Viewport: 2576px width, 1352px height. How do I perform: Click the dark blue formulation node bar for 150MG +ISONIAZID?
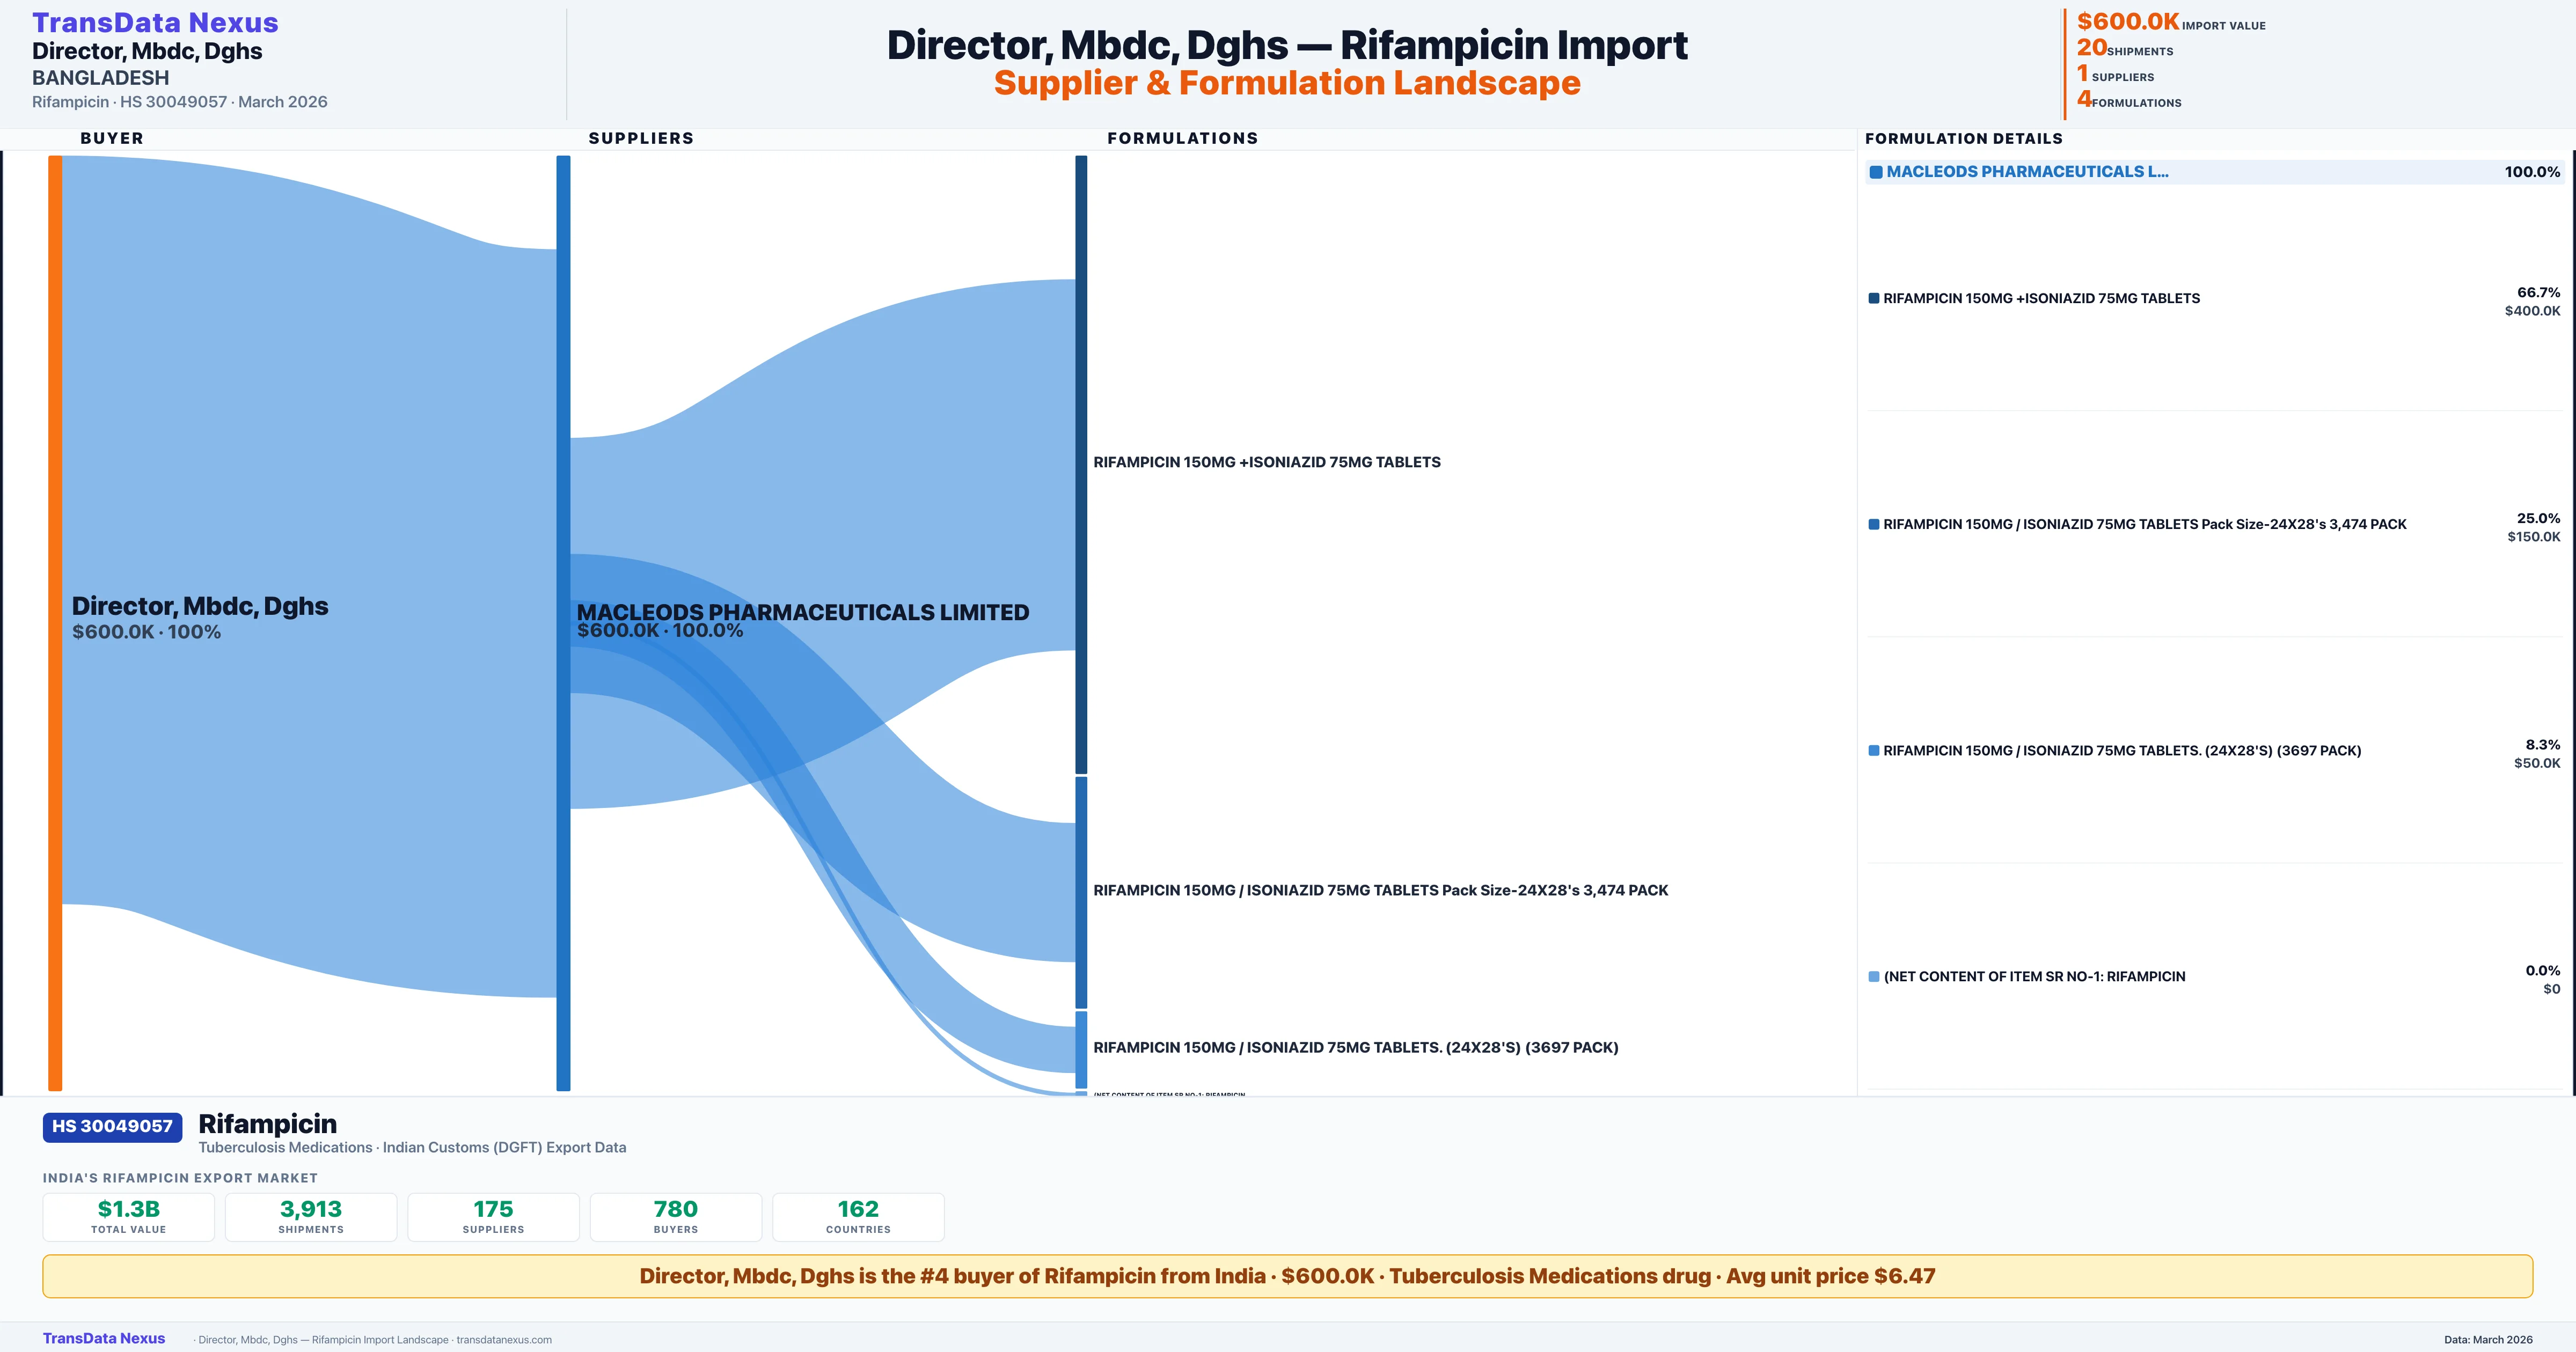1081,464
